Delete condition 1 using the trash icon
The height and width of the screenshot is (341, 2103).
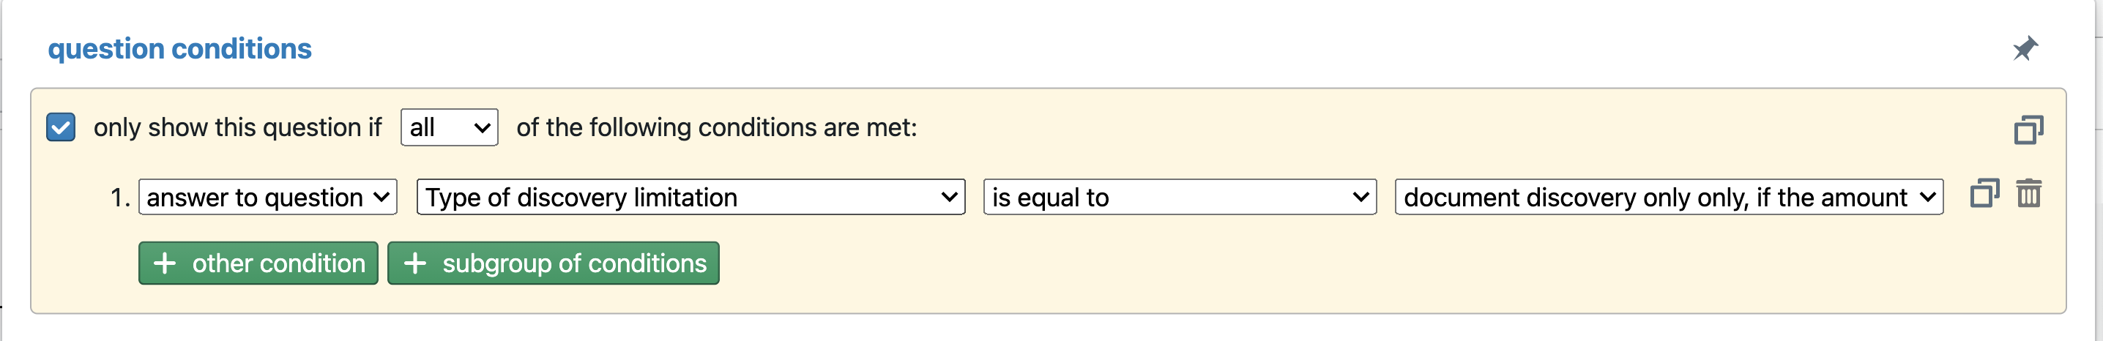(x=2029, y=194)
